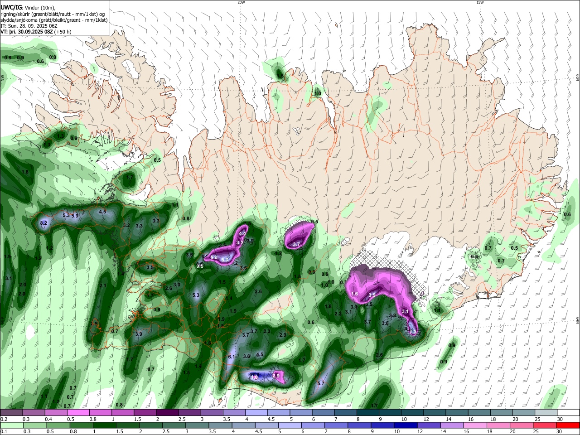The height and width of the screenshot is (435, 580).
Task: Click the IT: Sun. 28. 09. 2025 06Z line
Action: click(x=29, y=26)
